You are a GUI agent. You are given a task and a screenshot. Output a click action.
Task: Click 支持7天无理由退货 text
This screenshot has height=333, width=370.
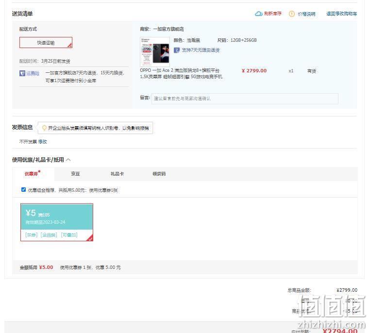pyautogui.click(x=201, y=50)
